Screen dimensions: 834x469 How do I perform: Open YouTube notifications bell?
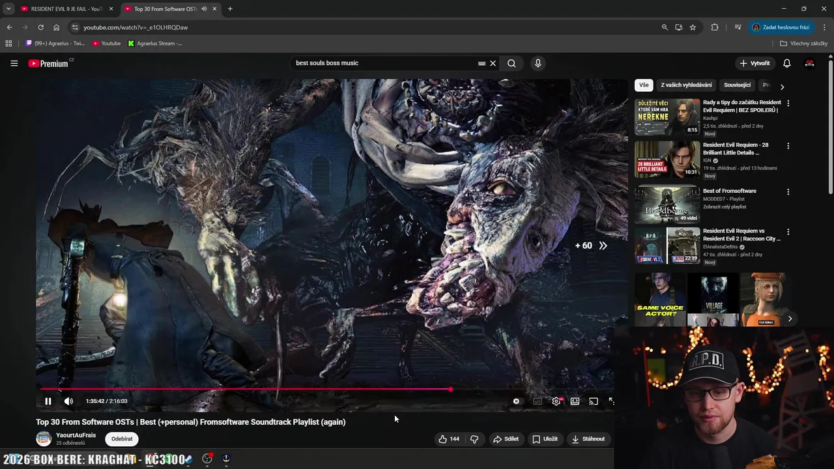786,63
